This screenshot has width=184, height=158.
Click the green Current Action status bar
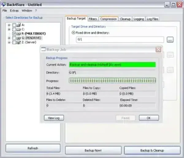pos(113,64)
